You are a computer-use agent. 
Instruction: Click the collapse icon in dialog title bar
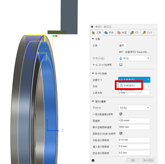pos(92,27)
